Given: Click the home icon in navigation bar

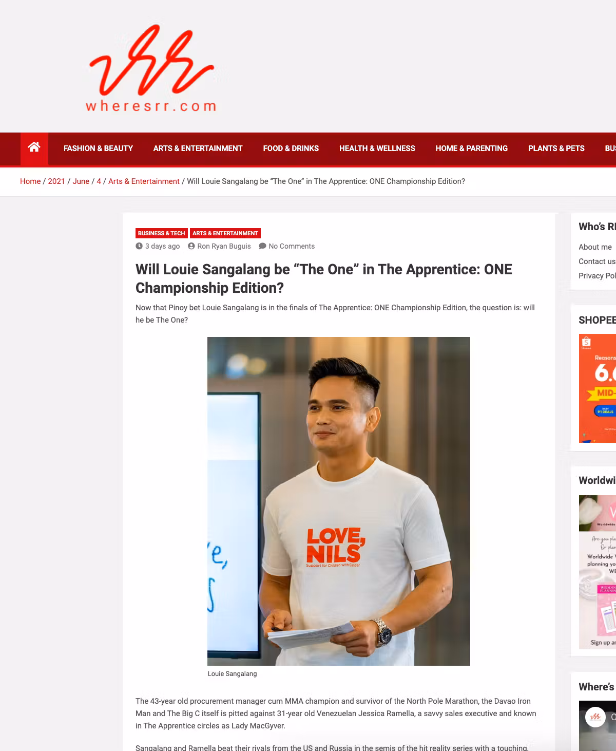Looking at the screenshot, I should pos(34,147).
